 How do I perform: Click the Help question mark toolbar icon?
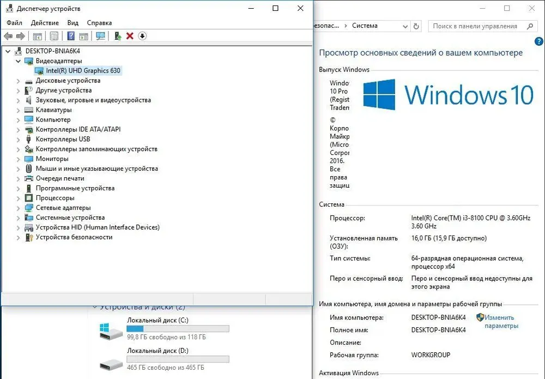[x=71, y=36]
